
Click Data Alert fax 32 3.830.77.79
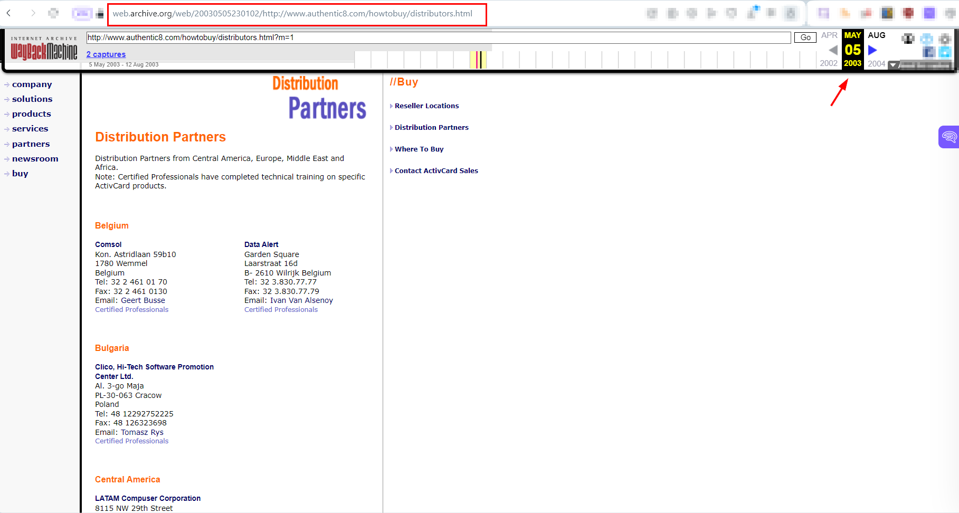tap(282, 291)
